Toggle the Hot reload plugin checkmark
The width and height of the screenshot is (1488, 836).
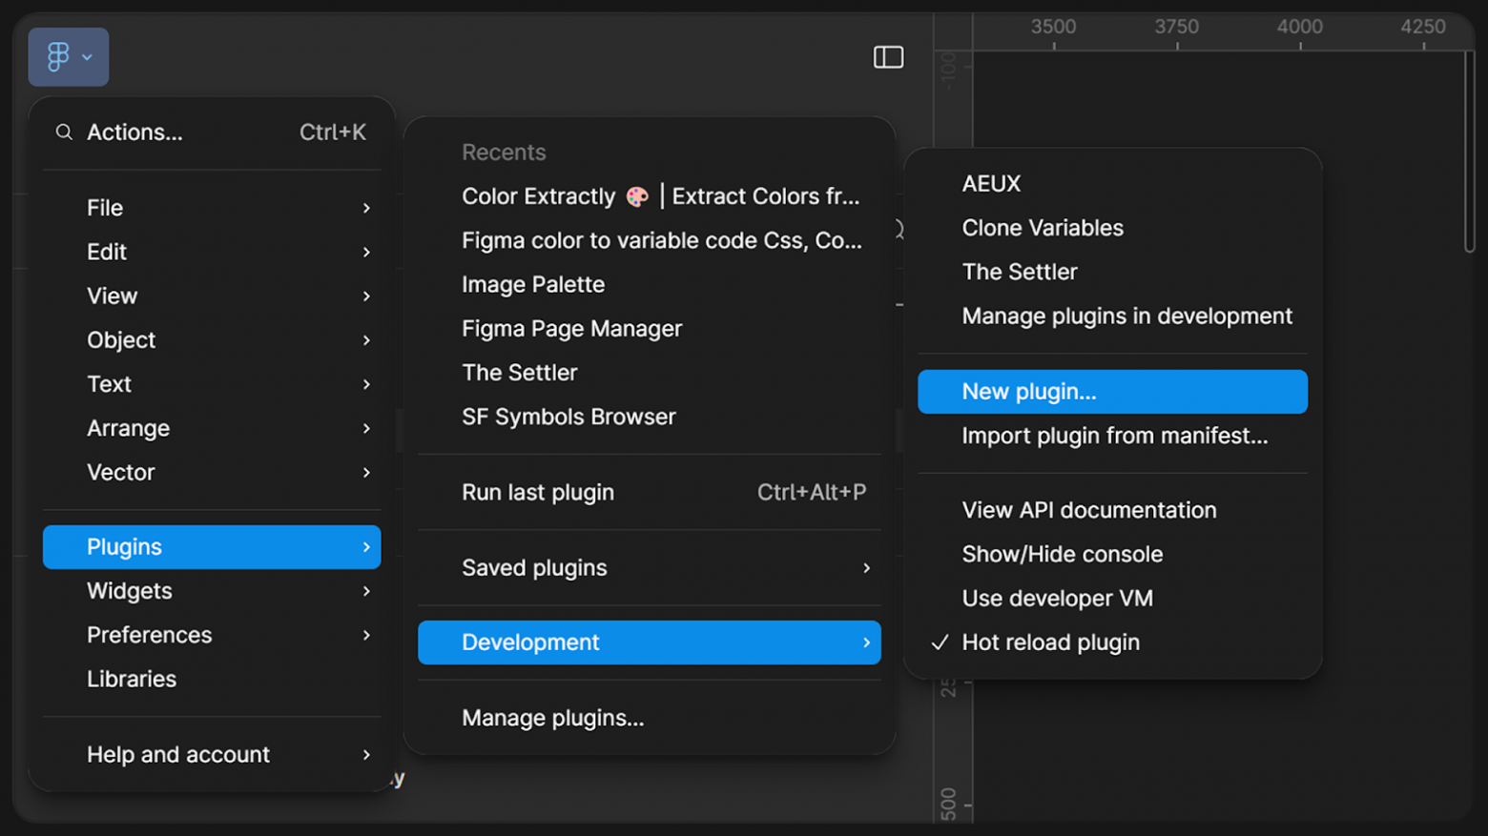point(940,642)
